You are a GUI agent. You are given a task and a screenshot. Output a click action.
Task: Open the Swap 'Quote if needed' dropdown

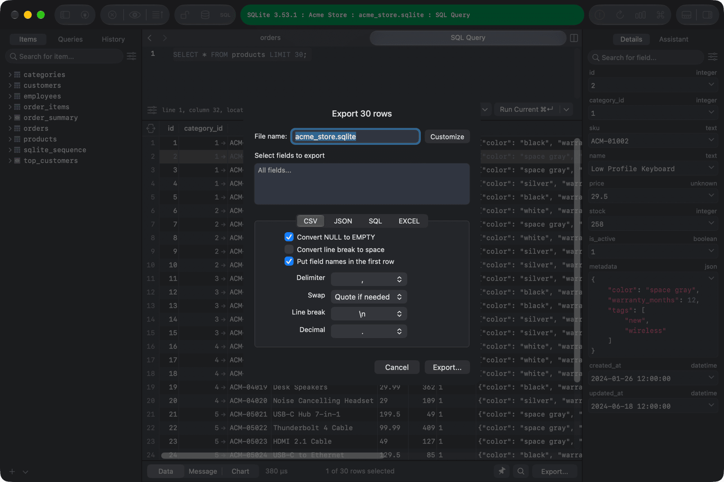click(x=369, y=297)
